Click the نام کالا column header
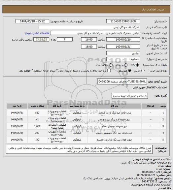Viewport: 173px width, 190px height. tap(114, 106)
